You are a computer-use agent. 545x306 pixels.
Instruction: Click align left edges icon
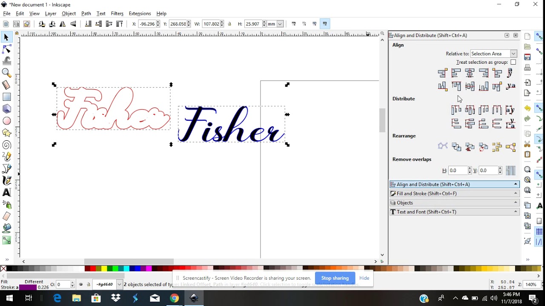pyautogui.click(x=456, y=73)
